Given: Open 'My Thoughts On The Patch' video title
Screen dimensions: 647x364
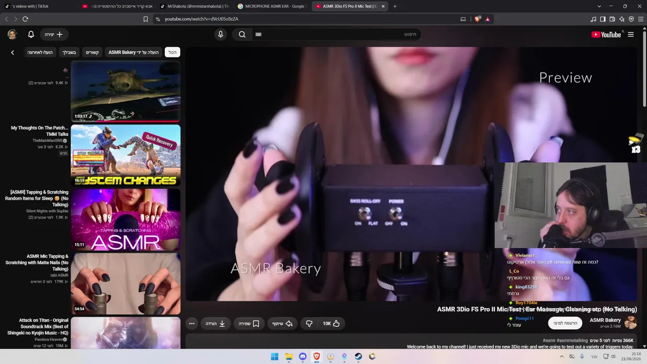Looking at the screenshot, I should pyautogui.click(x=39, y=131).
